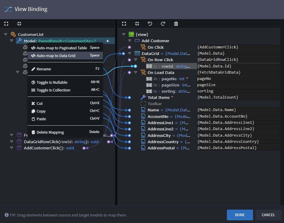
Task: Click the Add Customer button icon
Action: click(137, 41)
